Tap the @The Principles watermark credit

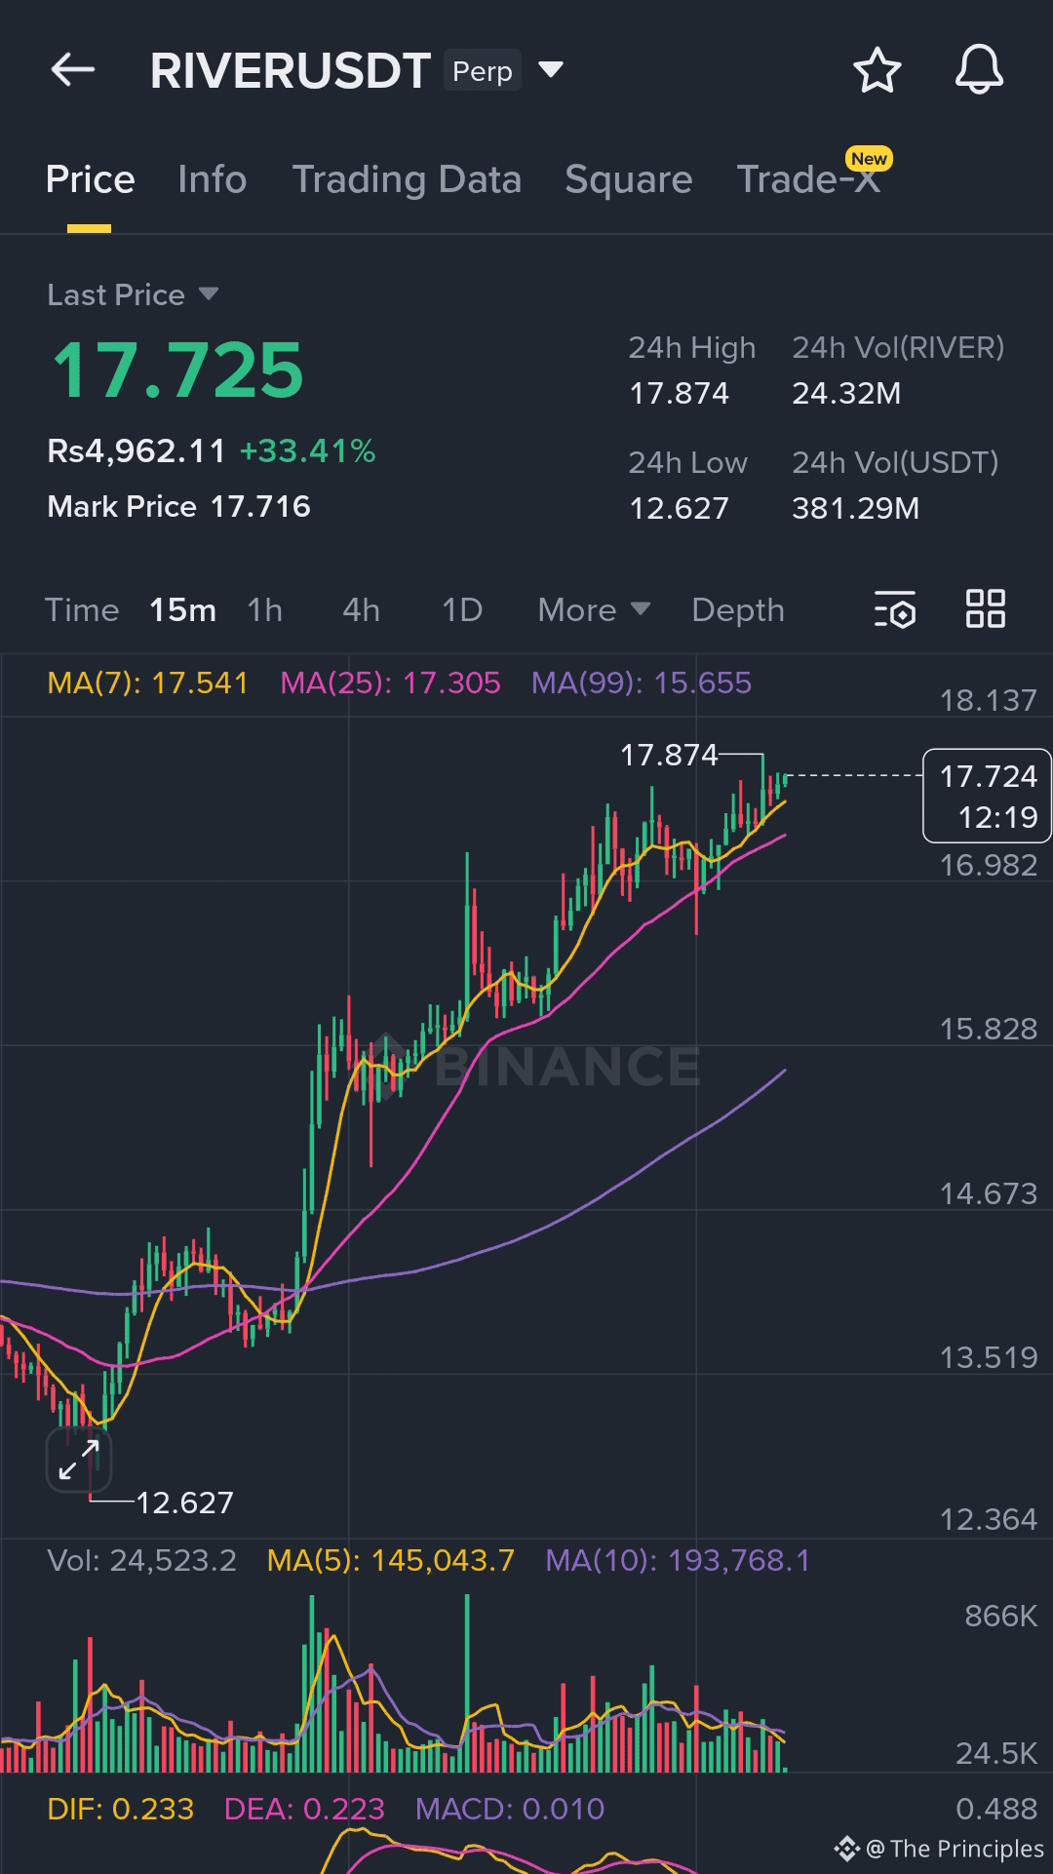pyautogui.click(x=940, y=1849)
